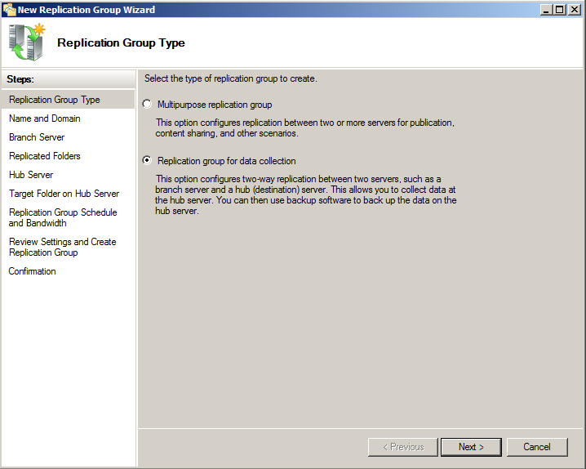Minimize the New Replication Group Wizard window
Viewport: 586px width, 469px height.
(546, 10)
